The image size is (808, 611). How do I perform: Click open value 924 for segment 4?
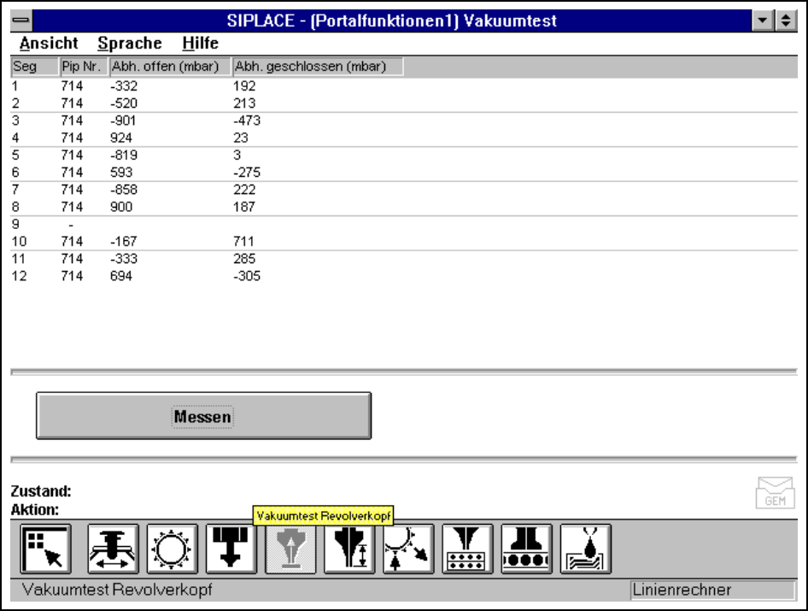(x=121, y=138)
